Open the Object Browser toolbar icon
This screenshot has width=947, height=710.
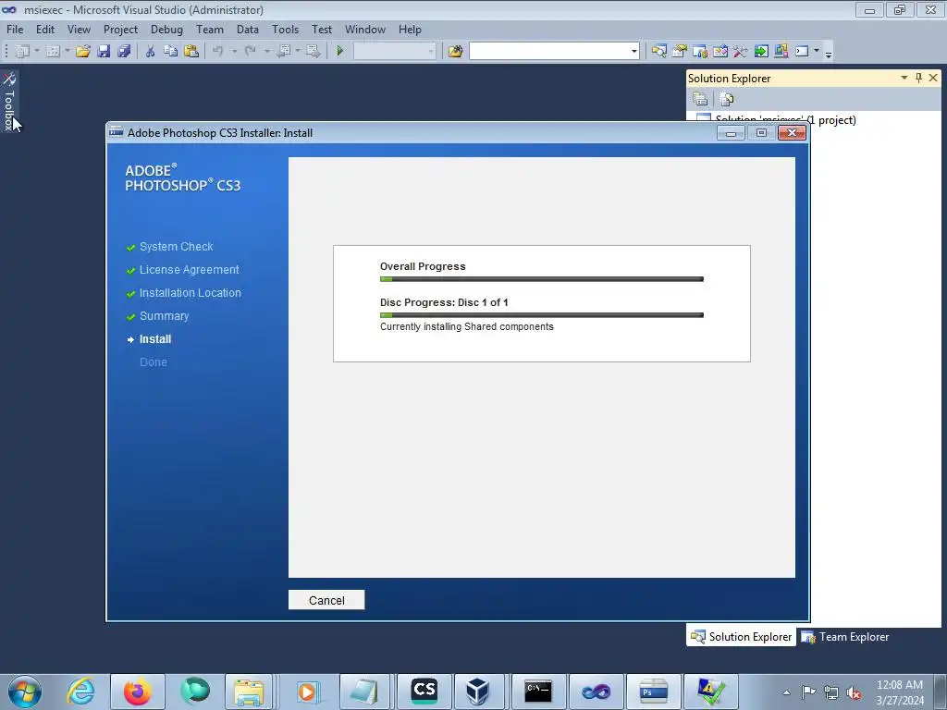coord(700,52)
